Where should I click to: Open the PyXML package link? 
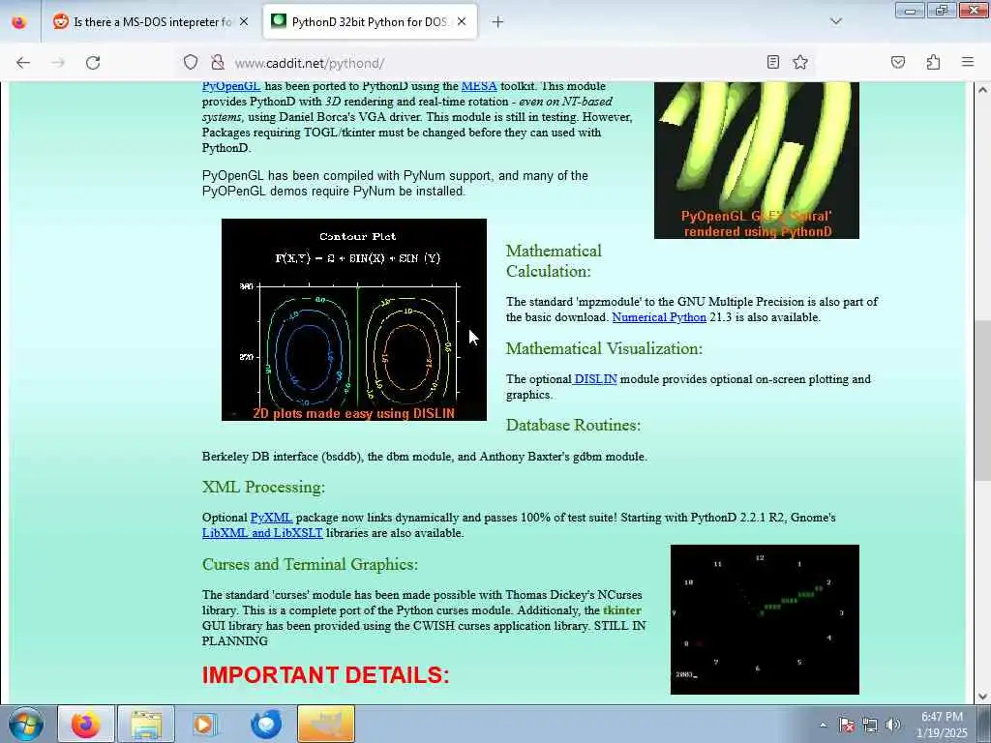[x=271, y=518]
